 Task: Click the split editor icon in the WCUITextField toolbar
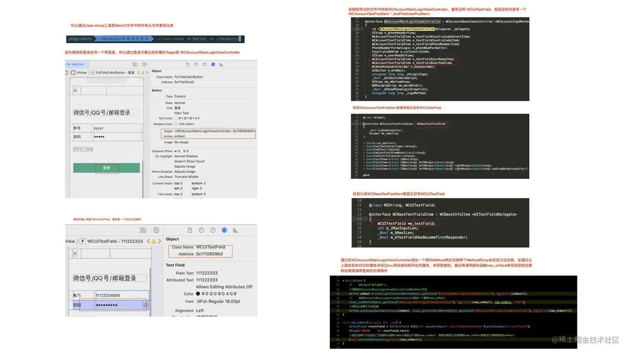[x=156, y=230]
